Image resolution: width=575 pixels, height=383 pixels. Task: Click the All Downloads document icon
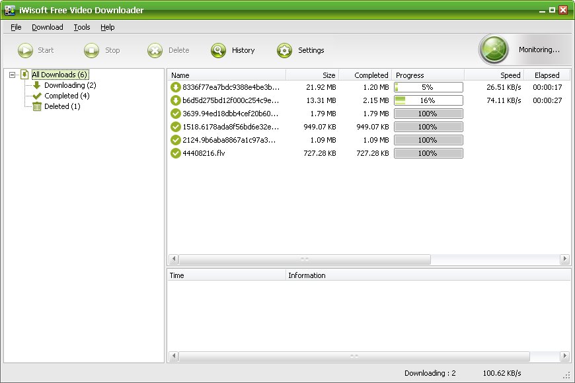pyautogui.click(x=24, y=75)
